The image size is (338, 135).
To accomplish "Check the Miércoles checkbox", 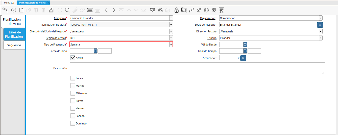I will click(73, 93).
